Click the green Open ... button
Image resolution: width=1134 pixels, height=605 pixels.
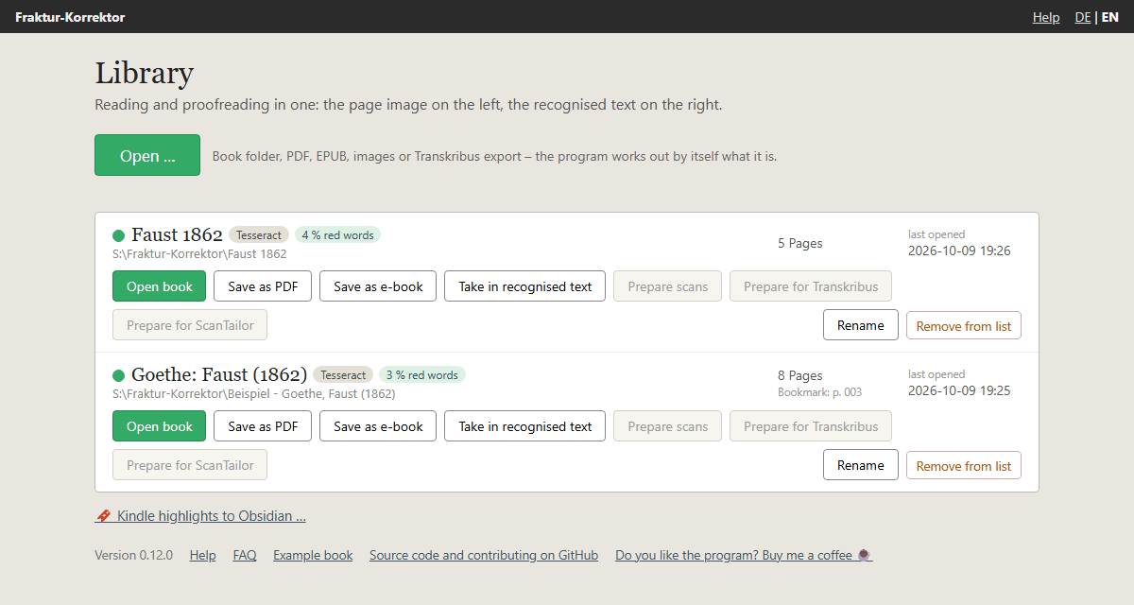[147, 155]
